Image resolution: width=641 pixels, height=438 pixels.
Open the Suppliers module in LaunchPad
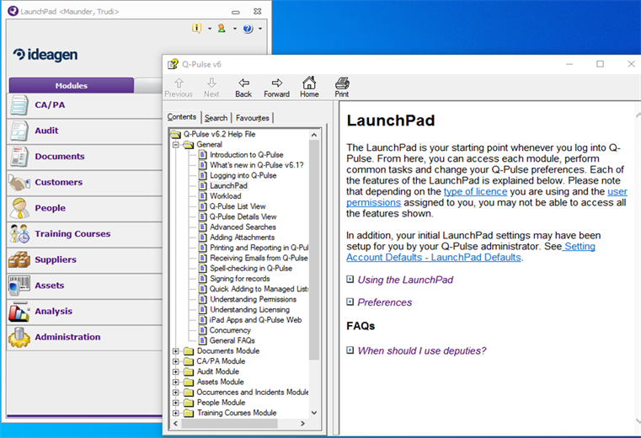pyautogui.click(x=84, y=259)
